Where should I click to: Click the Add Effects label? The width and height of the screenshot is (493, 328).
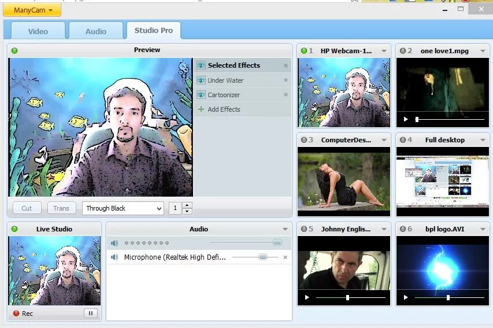pyautogui.click(x=224, y=109)
